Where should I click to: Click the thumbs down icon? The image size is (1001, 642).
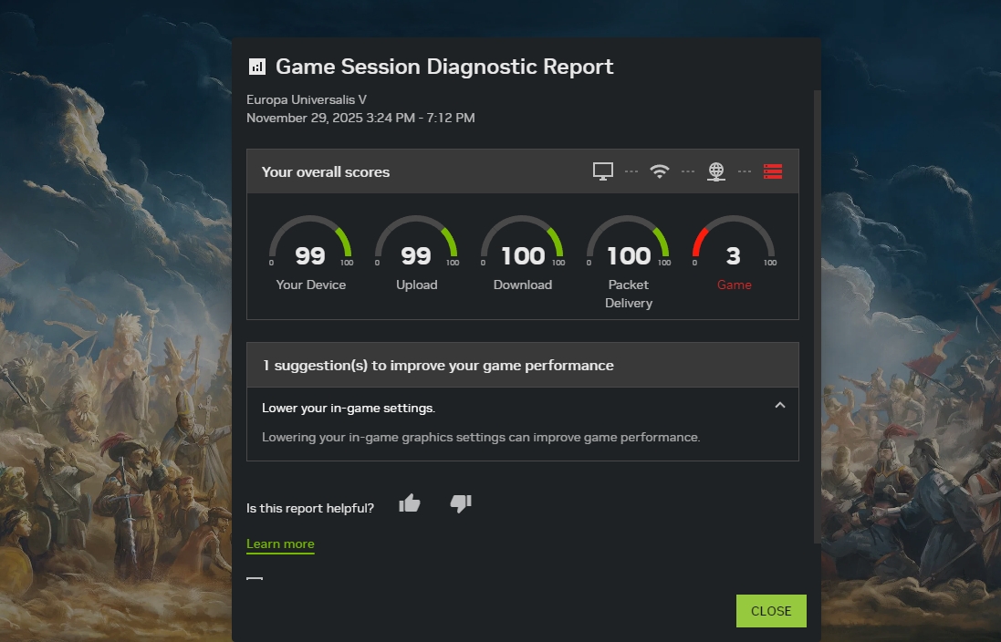(461, 503)
